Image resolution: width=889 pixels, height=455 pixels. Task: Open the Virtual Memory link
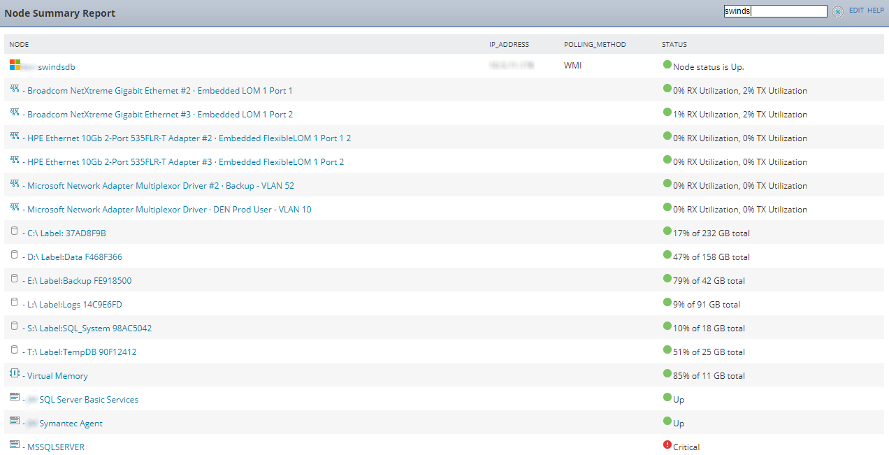57,376
